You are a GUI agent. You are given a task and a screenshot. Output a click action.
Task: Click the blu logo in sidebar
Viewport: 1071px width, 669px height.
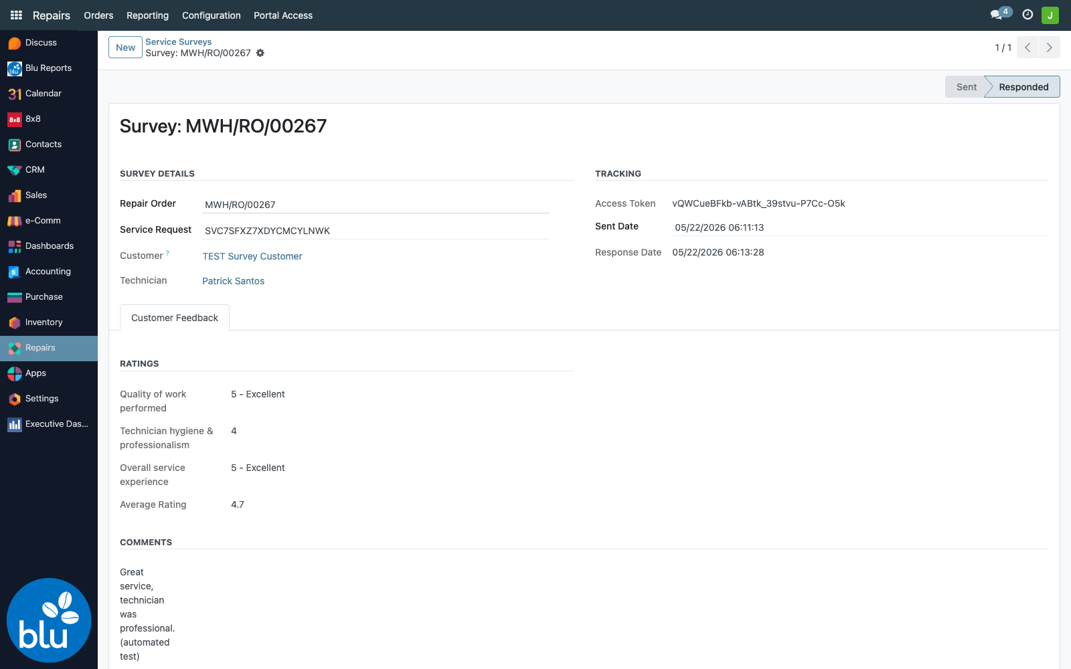(49, 620)
